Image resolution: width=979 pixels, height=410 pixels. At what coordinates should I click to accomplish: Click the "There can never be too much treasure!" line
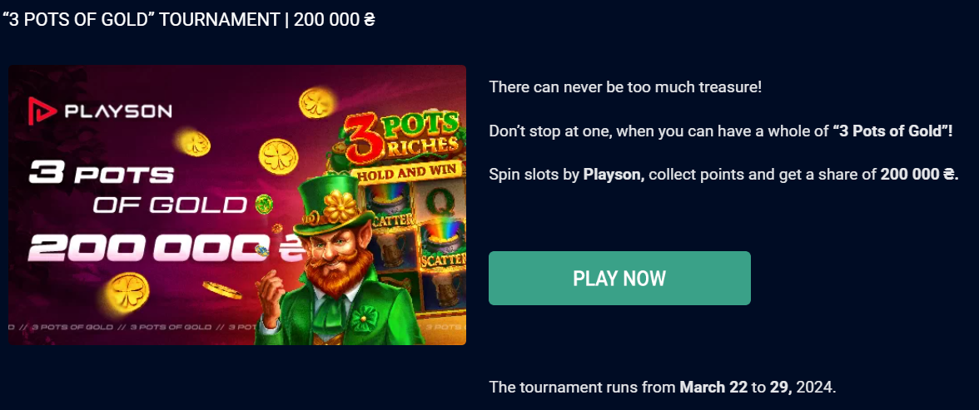[x=626, y=86]
